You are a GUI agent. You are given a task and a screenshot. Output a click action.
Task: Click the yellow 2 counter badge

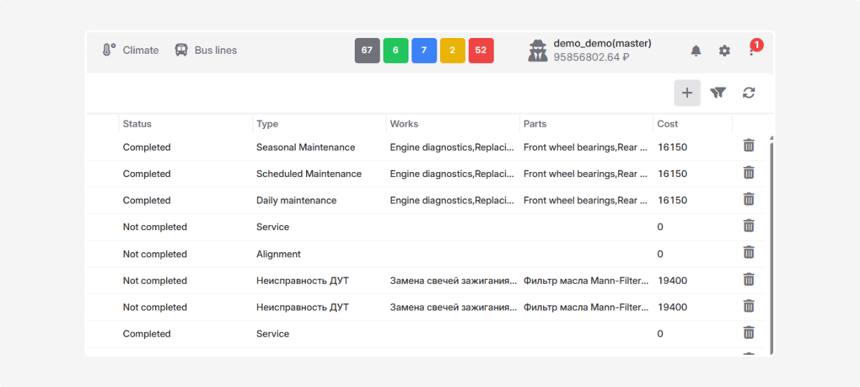click(x=453, y=50)
